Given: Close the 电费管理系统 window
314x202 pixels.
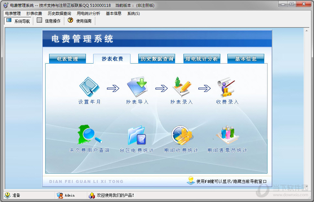Looking at the screenshot, I should (x=304, y=4).
